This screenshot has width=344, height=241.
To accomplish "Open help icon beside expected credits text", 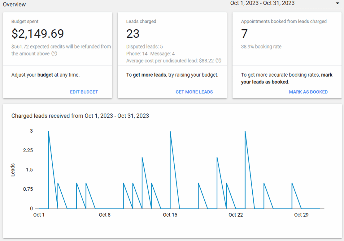I will pyautogui.click(x=54, y=54).
